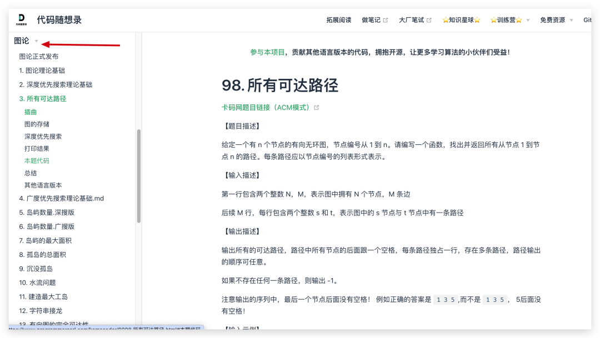Go to 2. 深度优先搜索理论基础 chapter
The image size is (600, 338).
click(x=56, y=84)
